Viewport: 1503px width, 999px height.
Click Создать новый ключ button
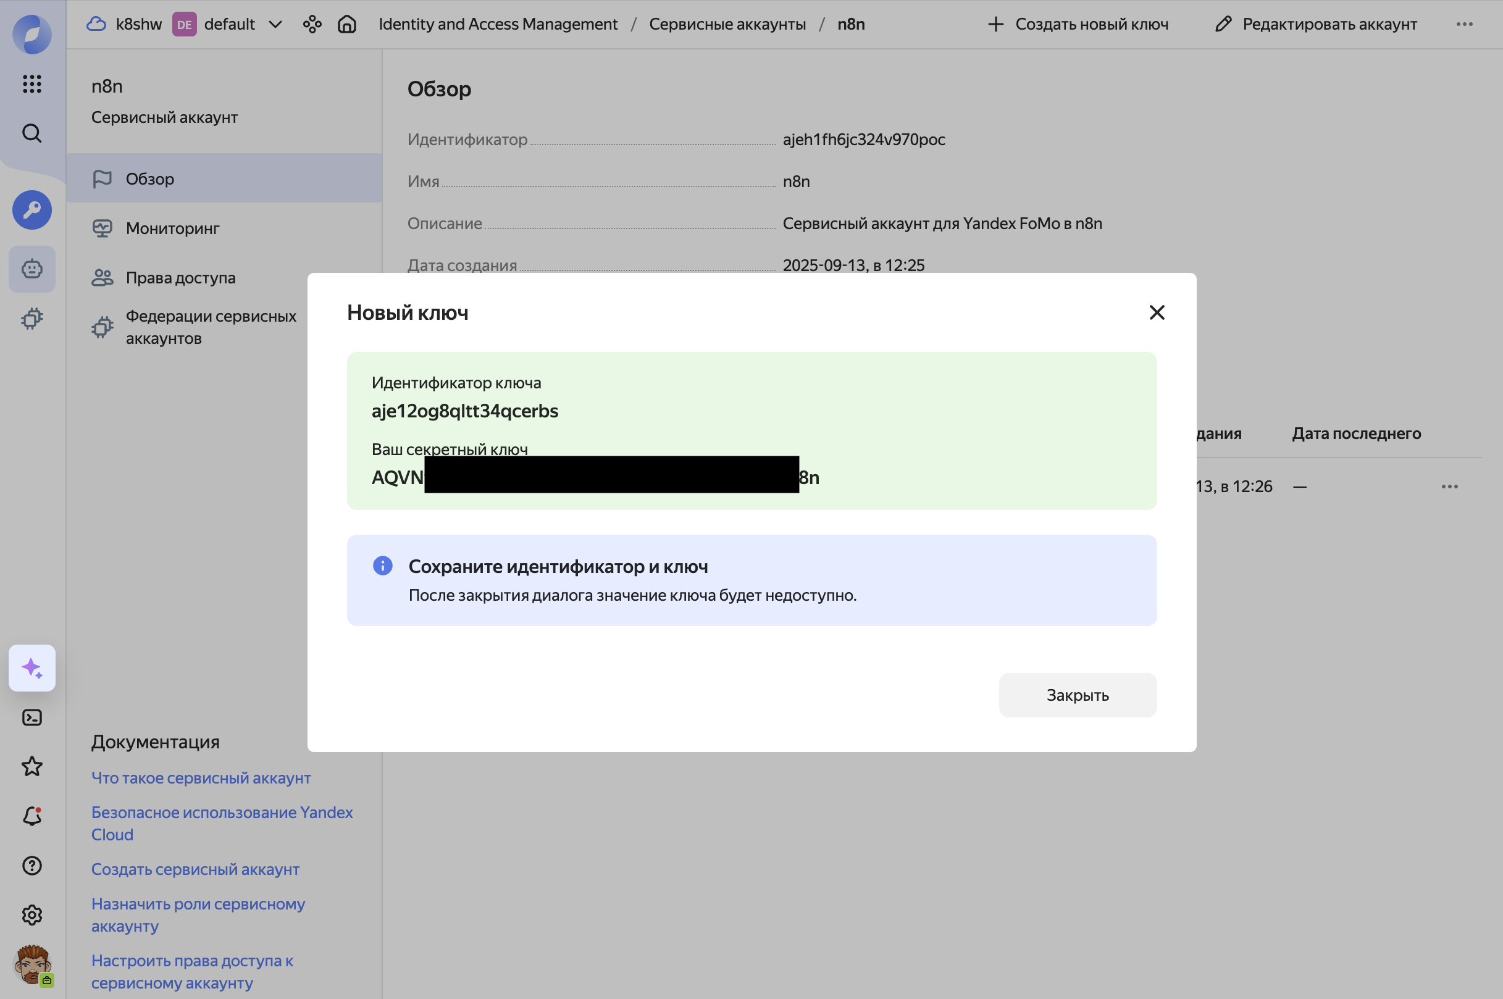[x=1078, y=24]
